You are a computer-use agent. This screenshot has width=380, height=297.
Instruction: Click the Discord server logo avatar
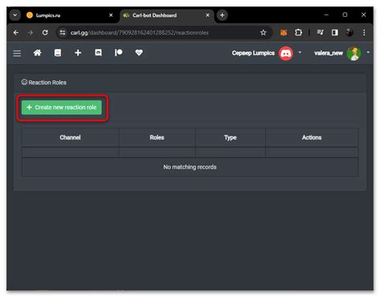click(x=286, y=53)
